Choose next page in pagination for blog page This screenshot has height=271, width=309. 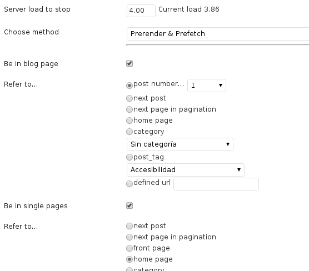[129, 109]
